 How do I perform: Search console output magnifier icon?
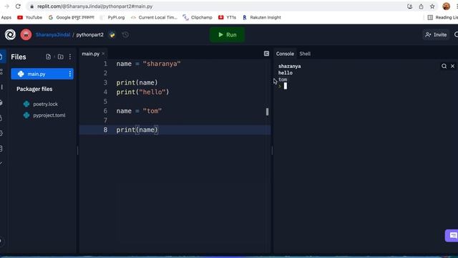(444, 66)
